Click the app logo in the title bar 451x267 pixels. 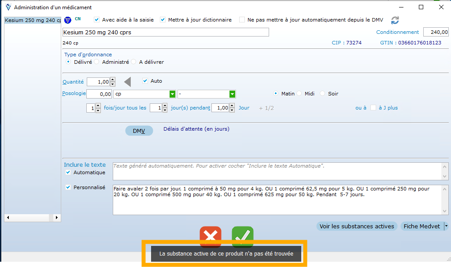(x=8, y=7)
